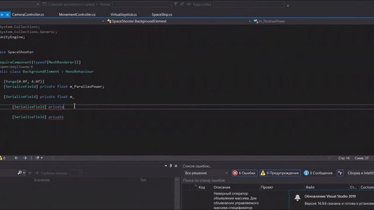
Task: Click the 'Стр: 16' line indicator
Action: (x=344, y=158)
